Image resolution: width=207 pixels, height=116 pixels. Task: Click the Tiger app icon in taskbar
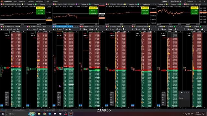point(71,114)
